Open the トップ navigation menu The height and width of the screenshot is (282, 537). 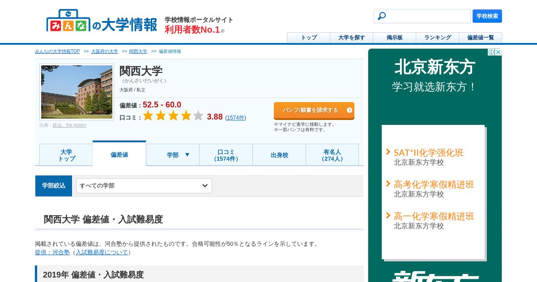pos(308,38)
